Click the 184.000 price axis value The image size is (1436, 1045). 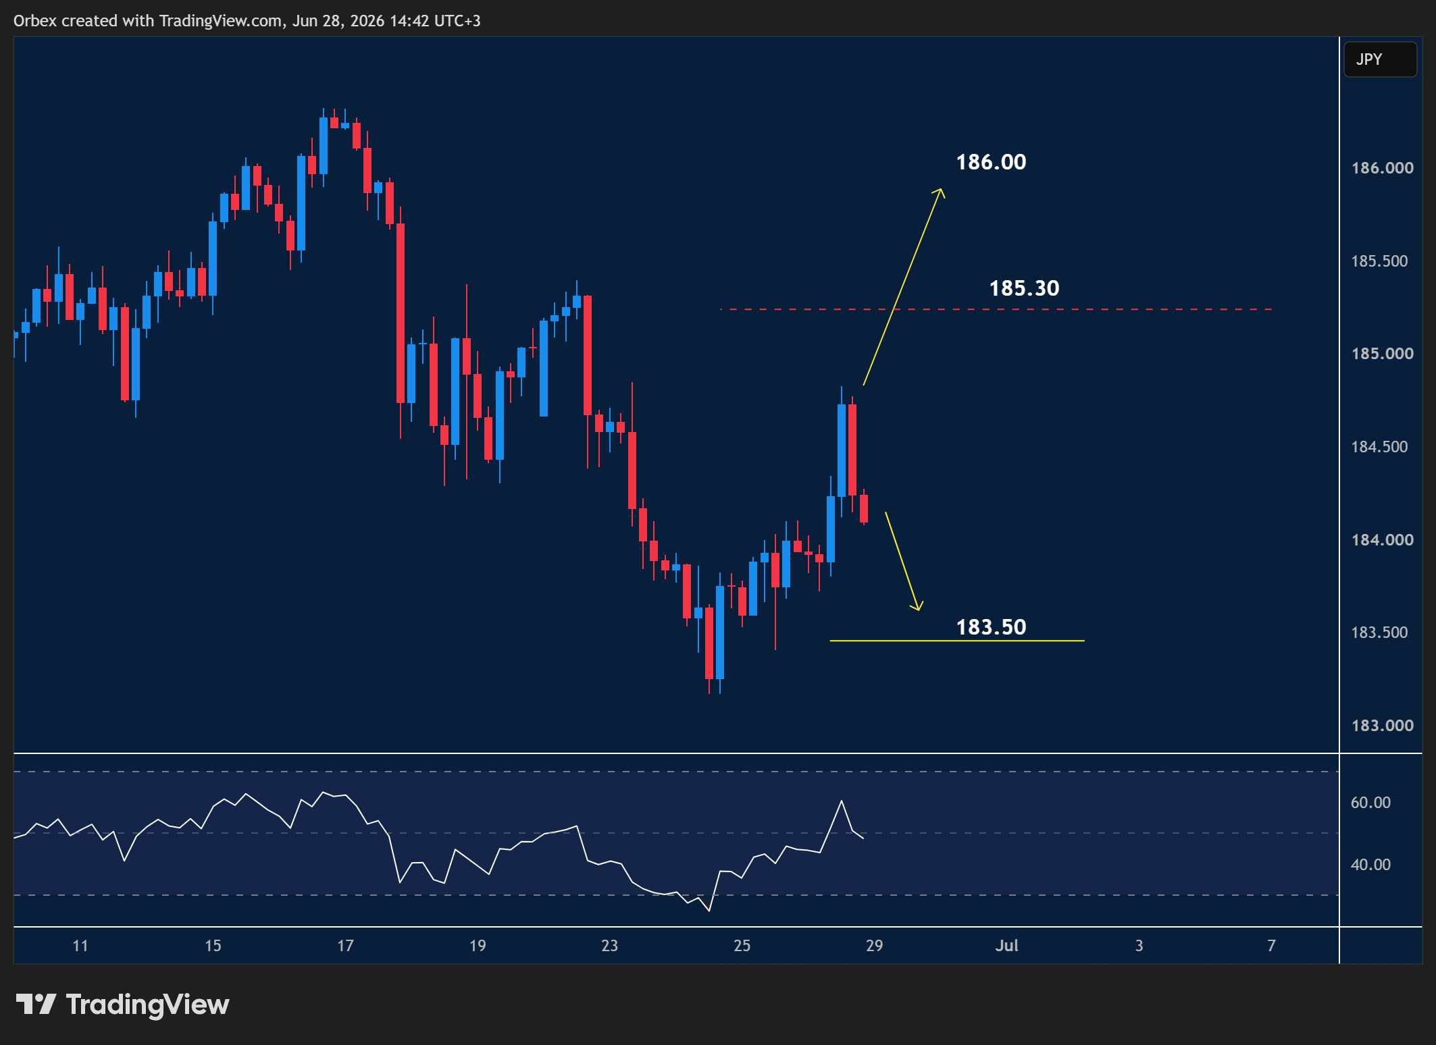(1382, 540)
